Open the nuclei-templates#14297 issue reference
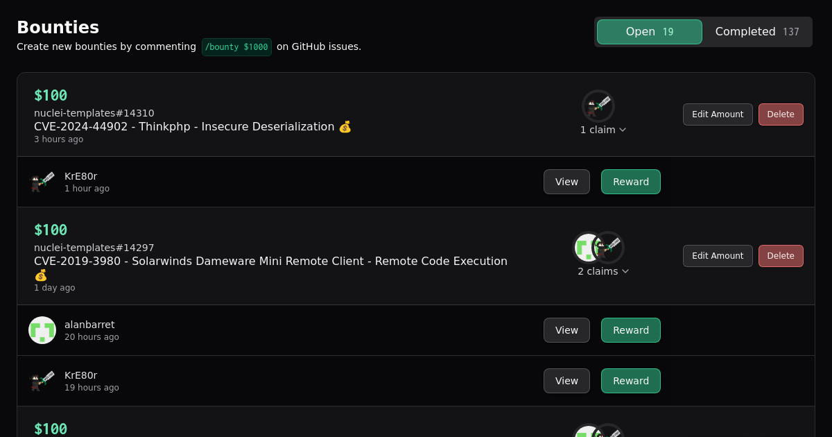This screenshot has width=832, height=437. (94, 248)
